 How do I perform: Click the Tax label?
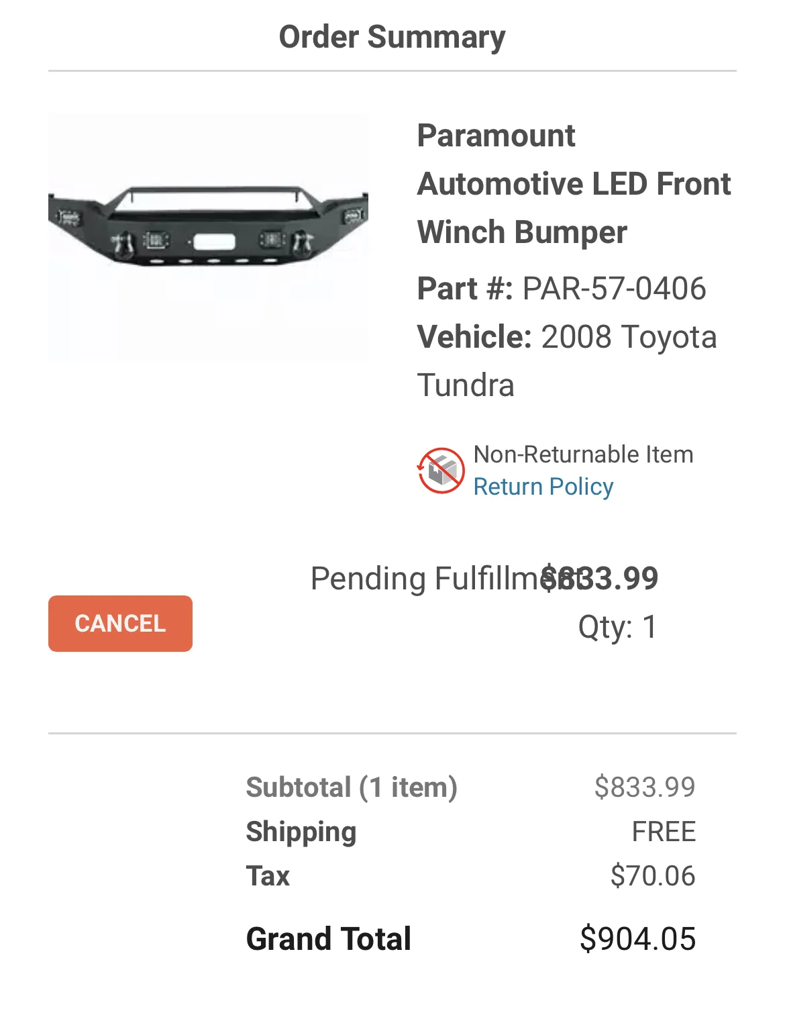tap(268, 876)
